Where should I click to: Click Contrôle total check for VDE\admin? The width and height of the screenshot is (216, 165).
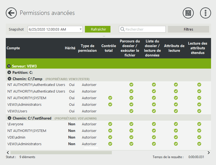[110, 137]
